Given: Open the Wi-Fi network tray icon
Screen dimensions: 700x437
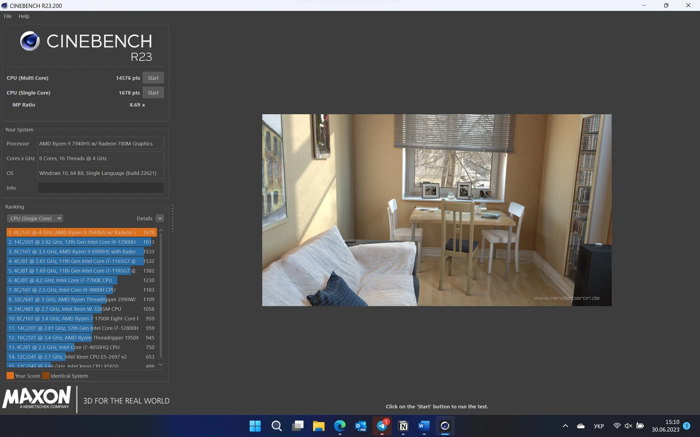Looking at the screenshot, I should (x=617, y=426).
